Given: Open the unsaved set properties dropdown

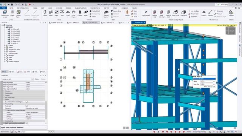Looking at the screenshot, I should 33,79.
